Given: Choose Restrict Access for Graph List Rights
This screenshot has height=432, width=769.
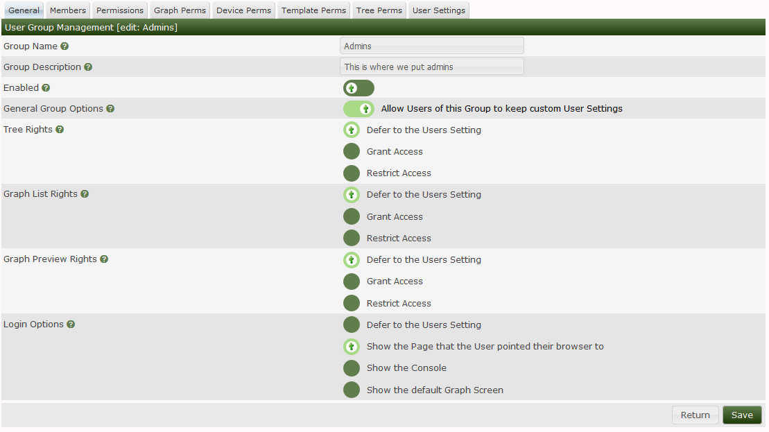Looking at the screenshot, I should click(352, 238).
